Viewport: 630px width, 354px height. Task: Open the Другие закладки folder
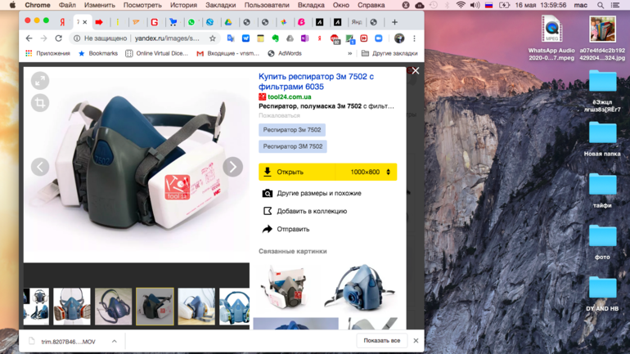tap(389, 53)
